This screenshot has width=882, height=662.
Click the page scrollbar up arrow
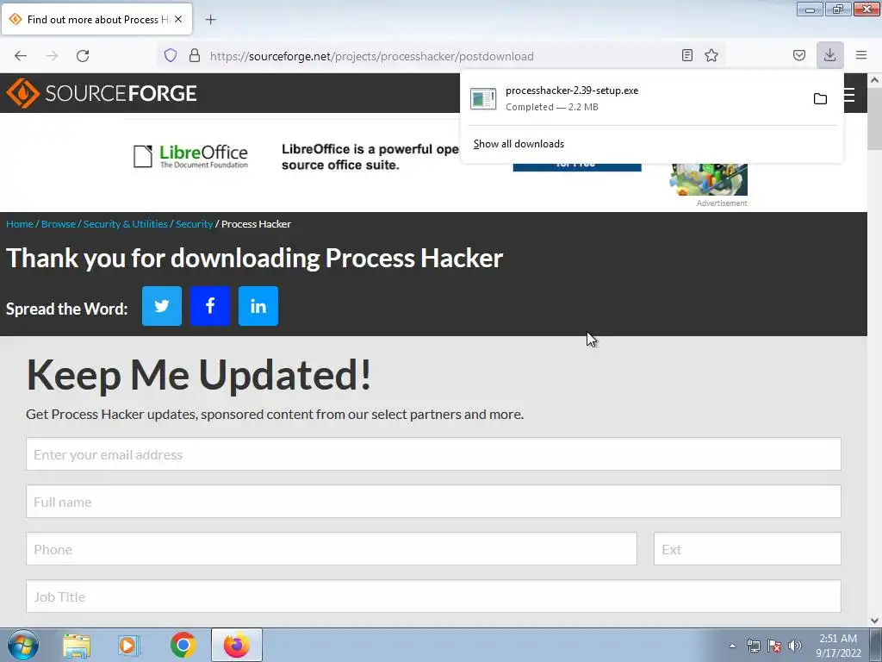coord(875,80)
